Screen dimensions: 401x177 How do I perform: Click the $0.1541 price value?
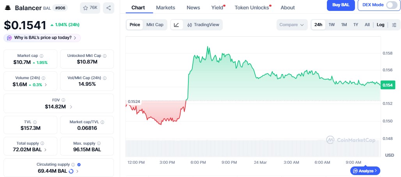tap(25, 25)
